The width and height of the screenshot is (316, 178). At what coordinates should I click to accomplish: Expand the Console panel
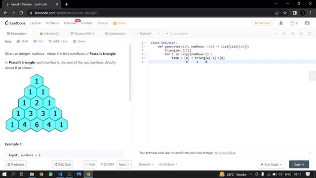(x=146, y=165)
